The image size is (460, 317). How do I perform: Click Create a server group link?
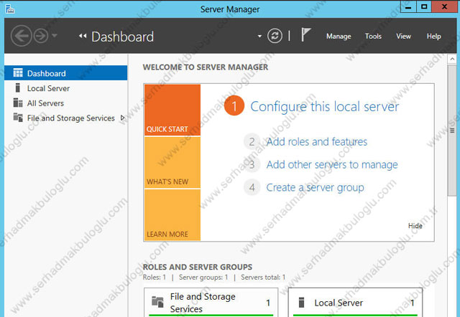[315, 188]
